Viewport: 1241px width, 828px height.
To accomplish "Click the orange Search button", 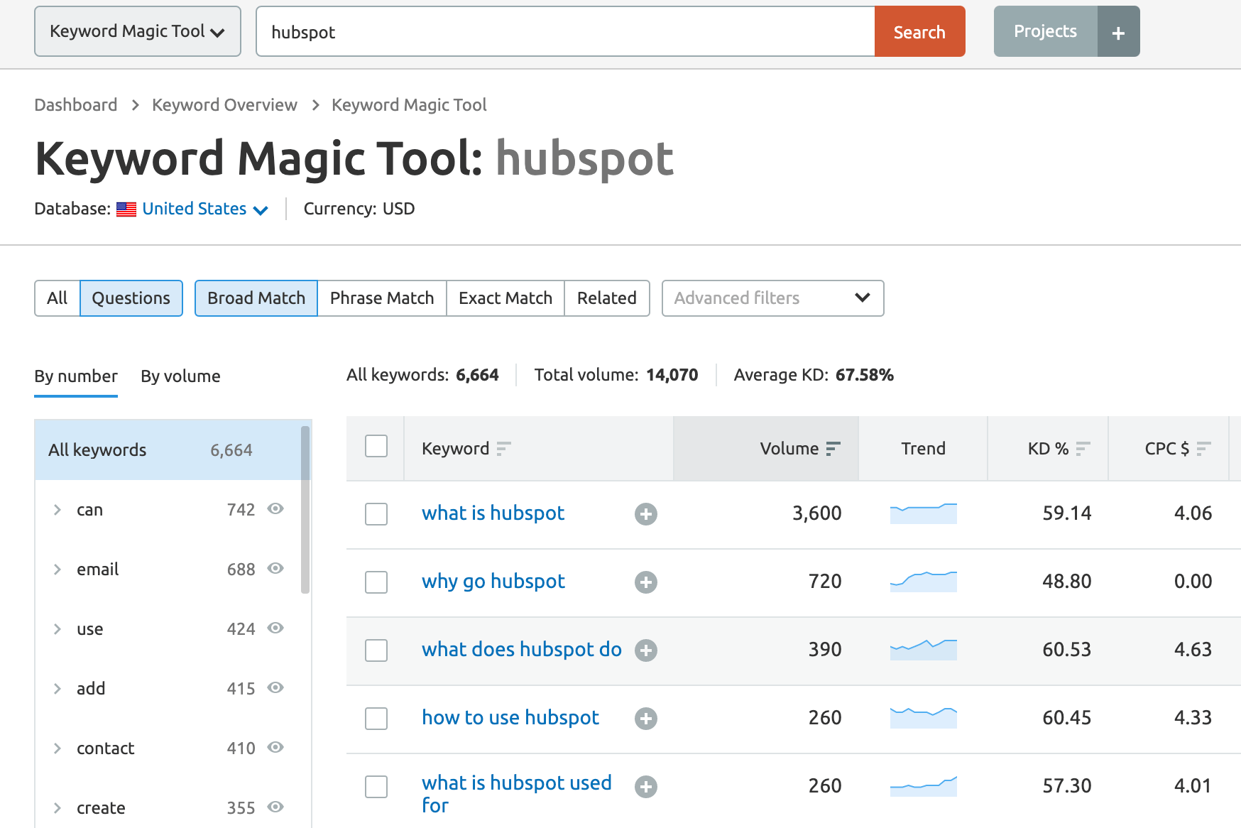I will pos(919,32).
